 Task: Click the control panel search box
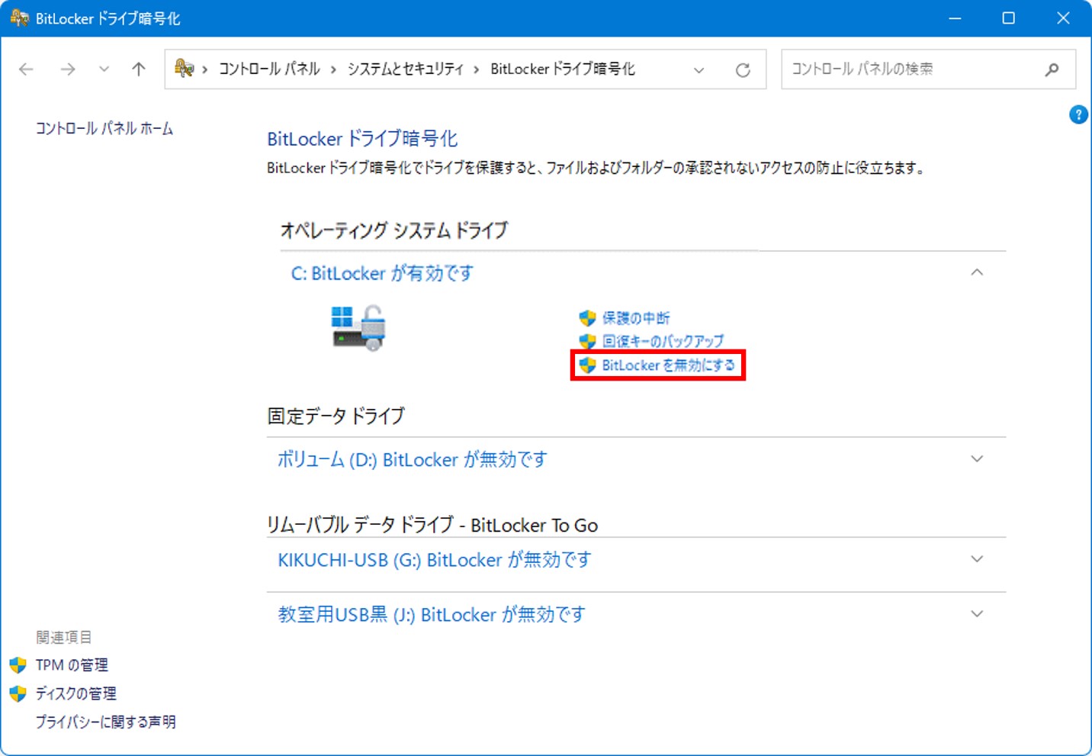tap(928, 69)
